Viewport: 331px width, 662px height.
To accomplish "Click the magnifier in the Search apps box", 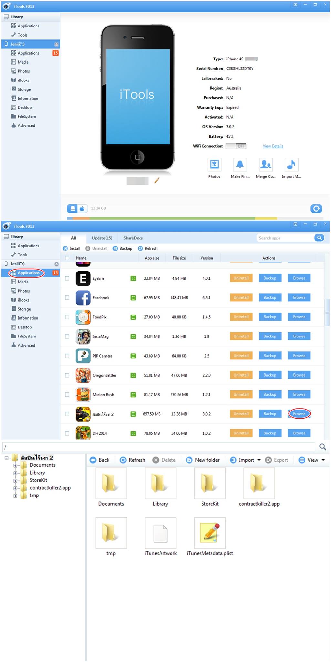I will [x=319, y=238].
